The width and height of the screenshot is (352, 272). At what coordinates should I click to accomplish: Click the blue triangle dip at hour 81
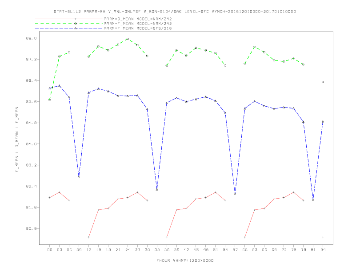coord(313,200)
